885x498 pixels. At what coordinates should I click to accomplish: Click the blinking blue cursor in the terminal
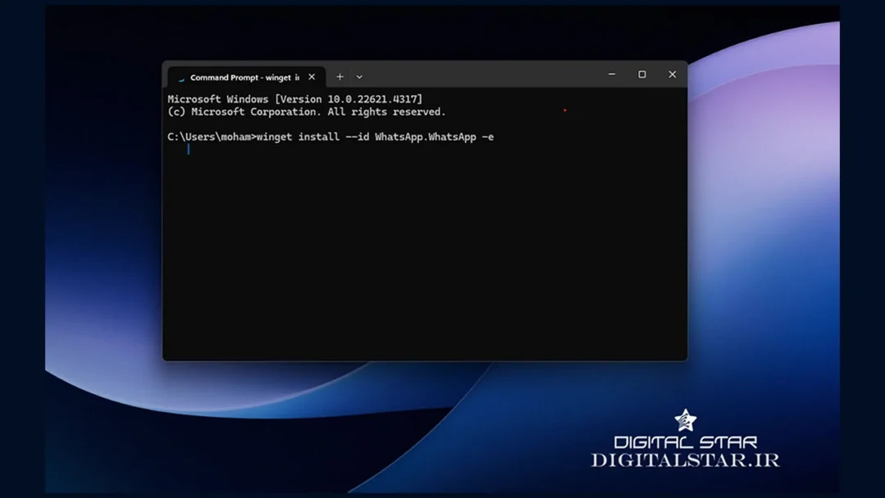[188, 149]
